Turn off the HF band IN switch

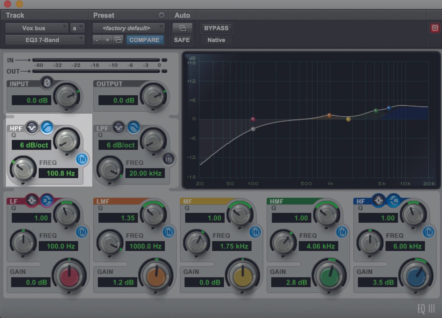coord(429,233)
